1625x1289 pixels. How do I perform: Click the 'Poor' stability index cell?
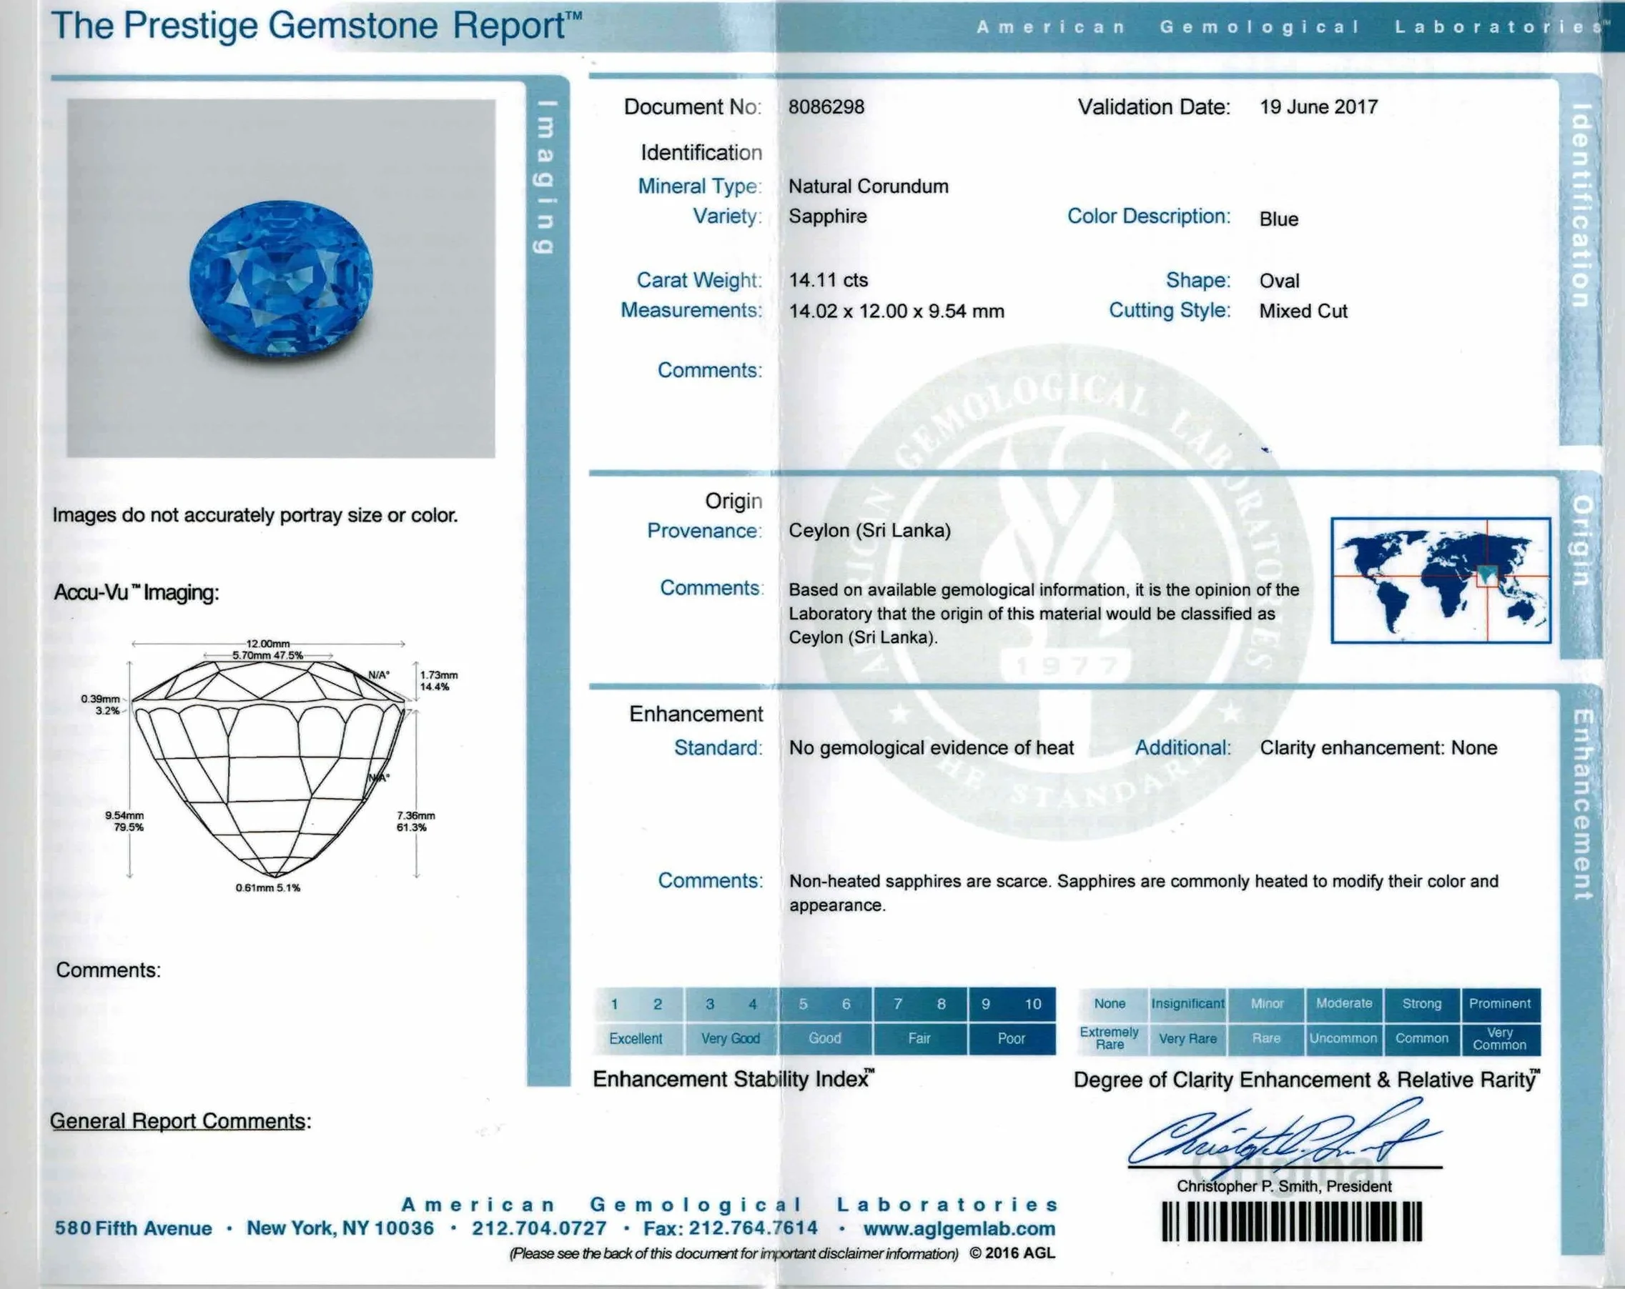(x=1012, y=1038)
